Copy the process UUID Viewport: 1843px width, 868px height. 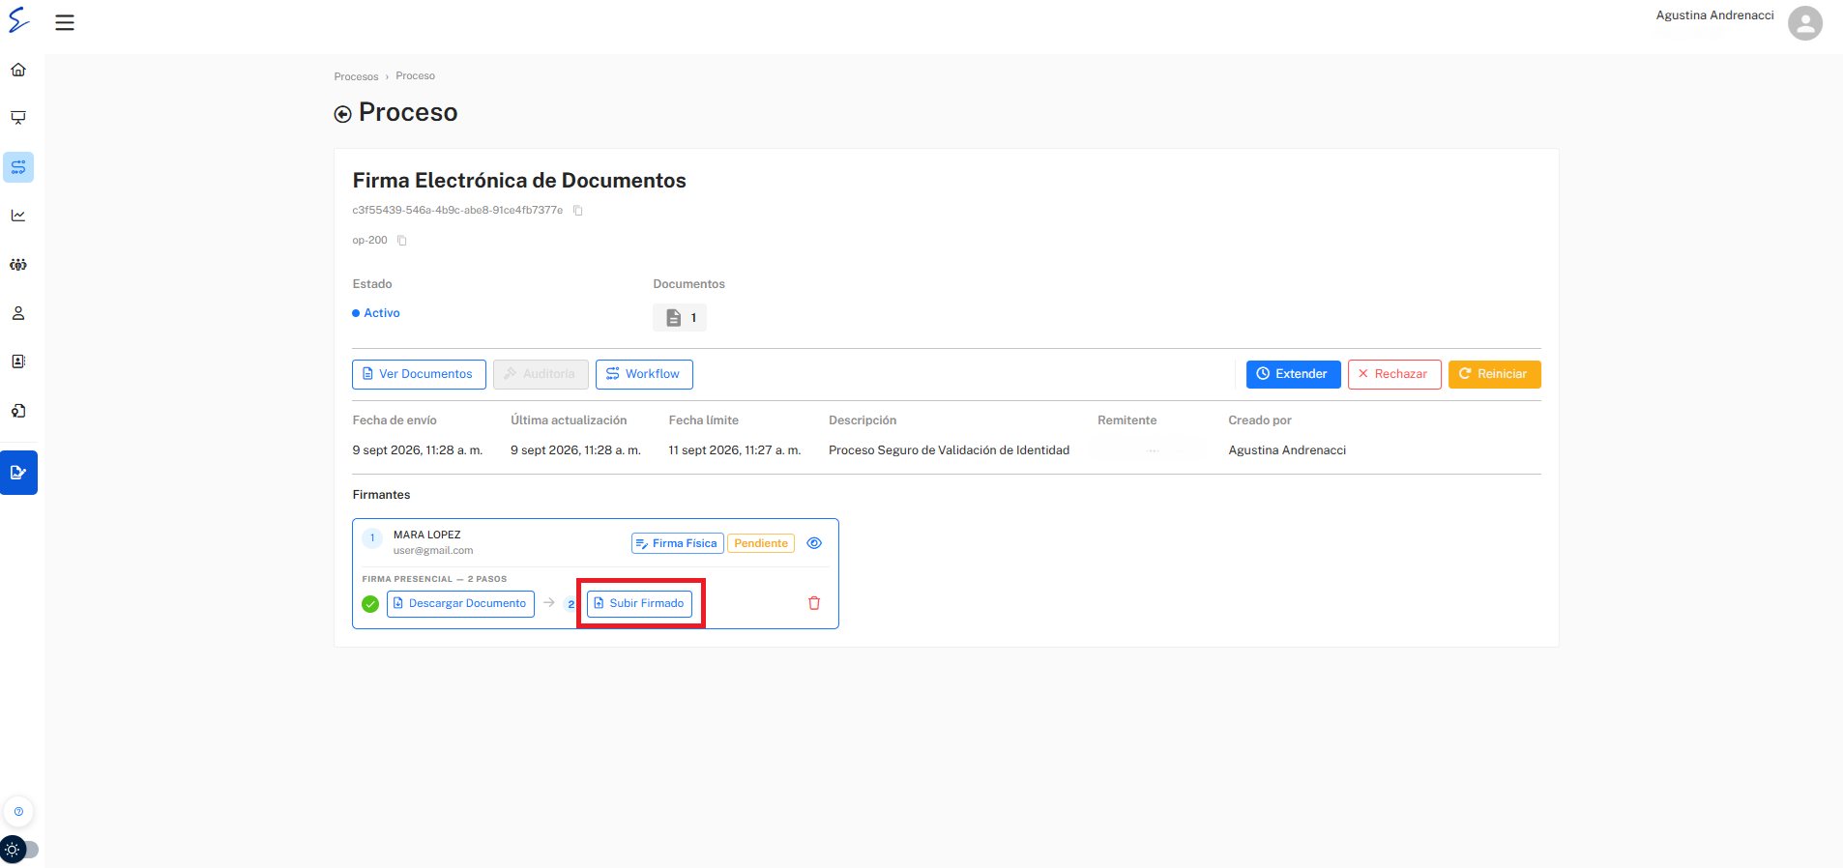(x=578, y=211)
